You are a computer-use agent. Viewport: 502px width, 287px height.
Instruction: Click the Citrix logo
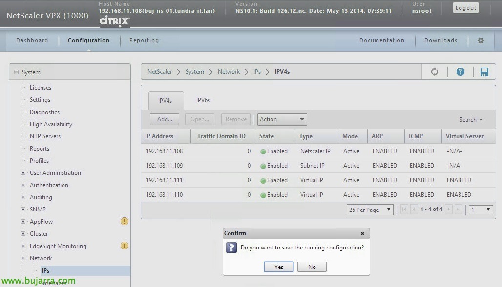pyautogui.click(x=115, y=21)
